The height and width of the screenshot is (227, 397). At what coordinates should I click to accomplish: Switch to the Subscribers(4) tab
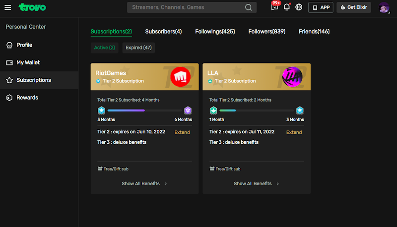[x=163, y=32]
